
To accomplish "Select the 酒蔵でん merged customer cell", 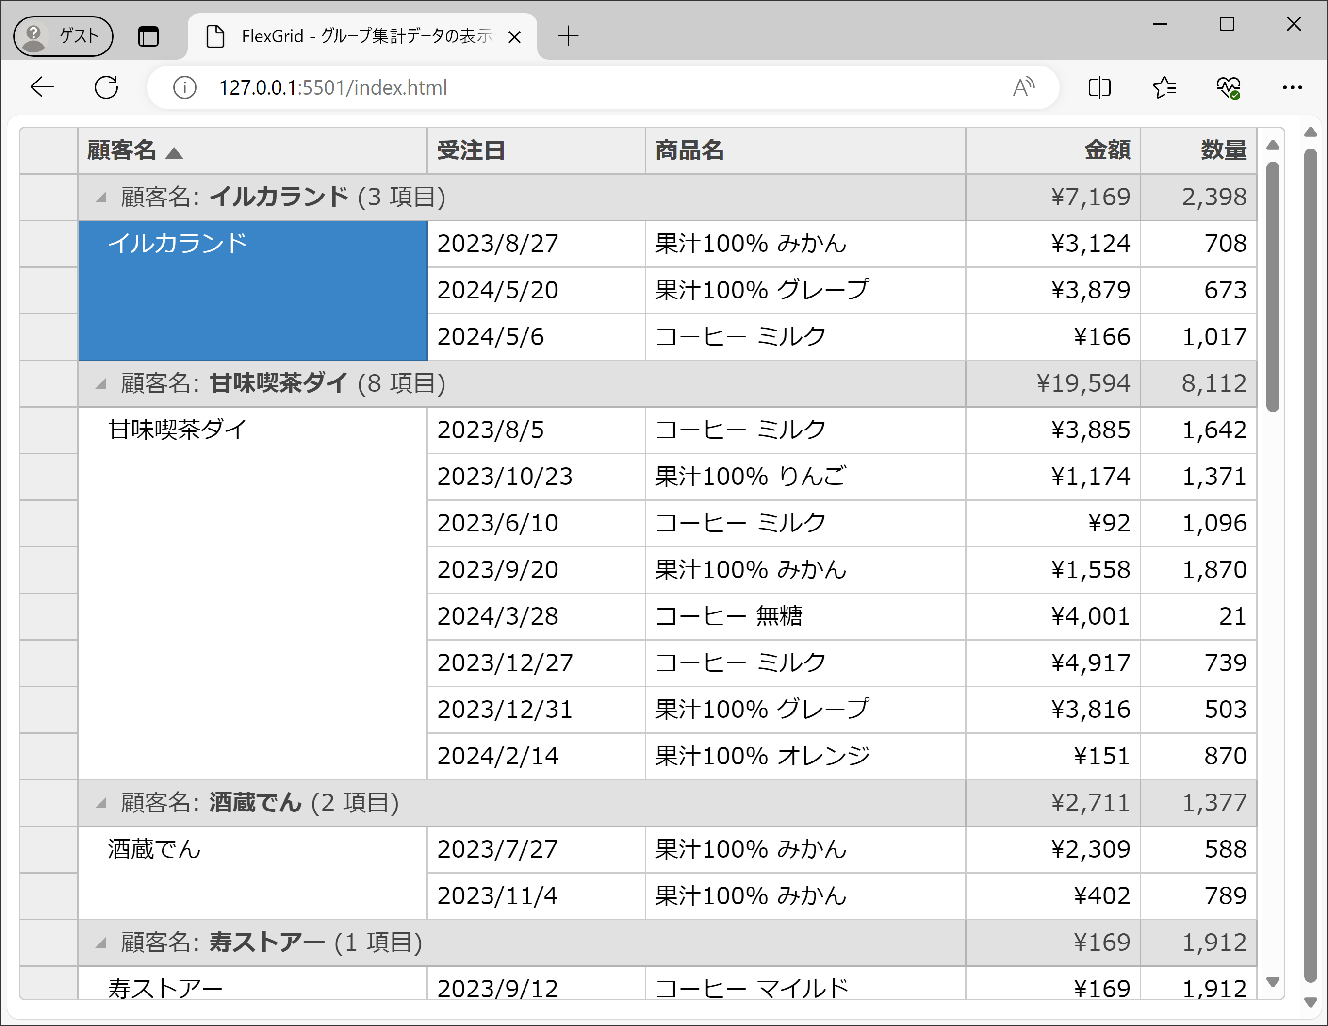I will (x=252, y=873).
